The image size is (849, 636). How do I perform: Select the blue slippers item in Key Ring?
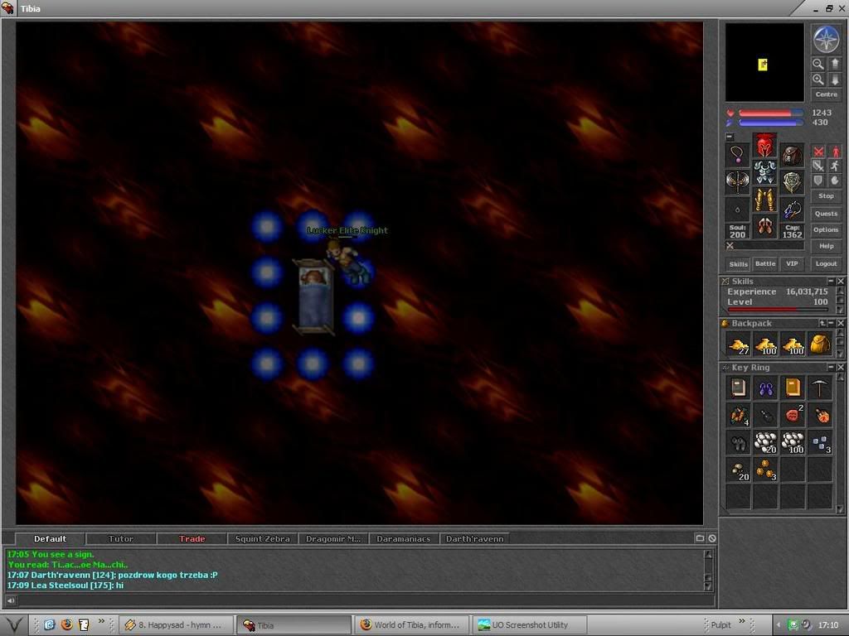point(765,388)
